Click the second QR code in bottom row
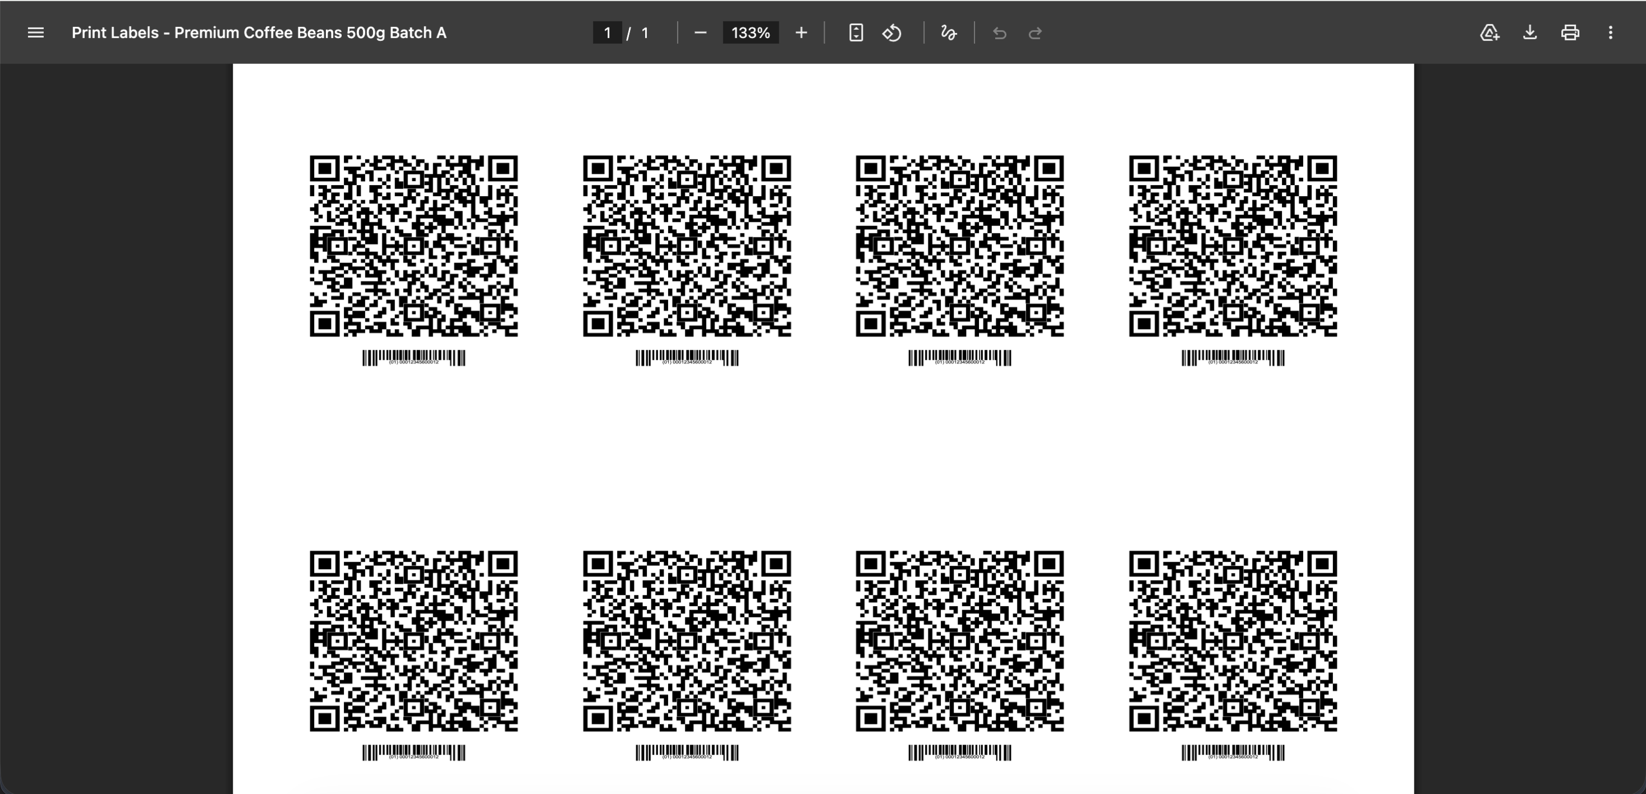Viewport: 1646px width, 794px height. click(687, 641)
